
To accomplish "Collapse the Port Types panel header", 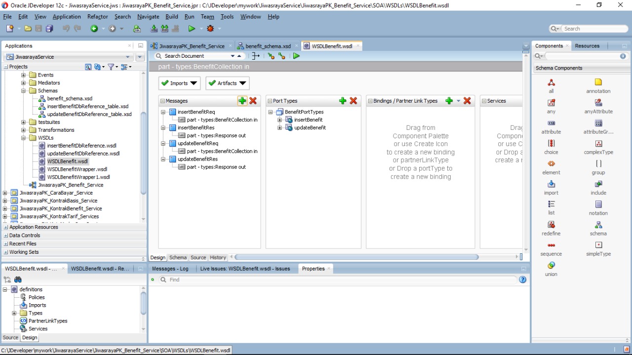I will click(270, 101).
